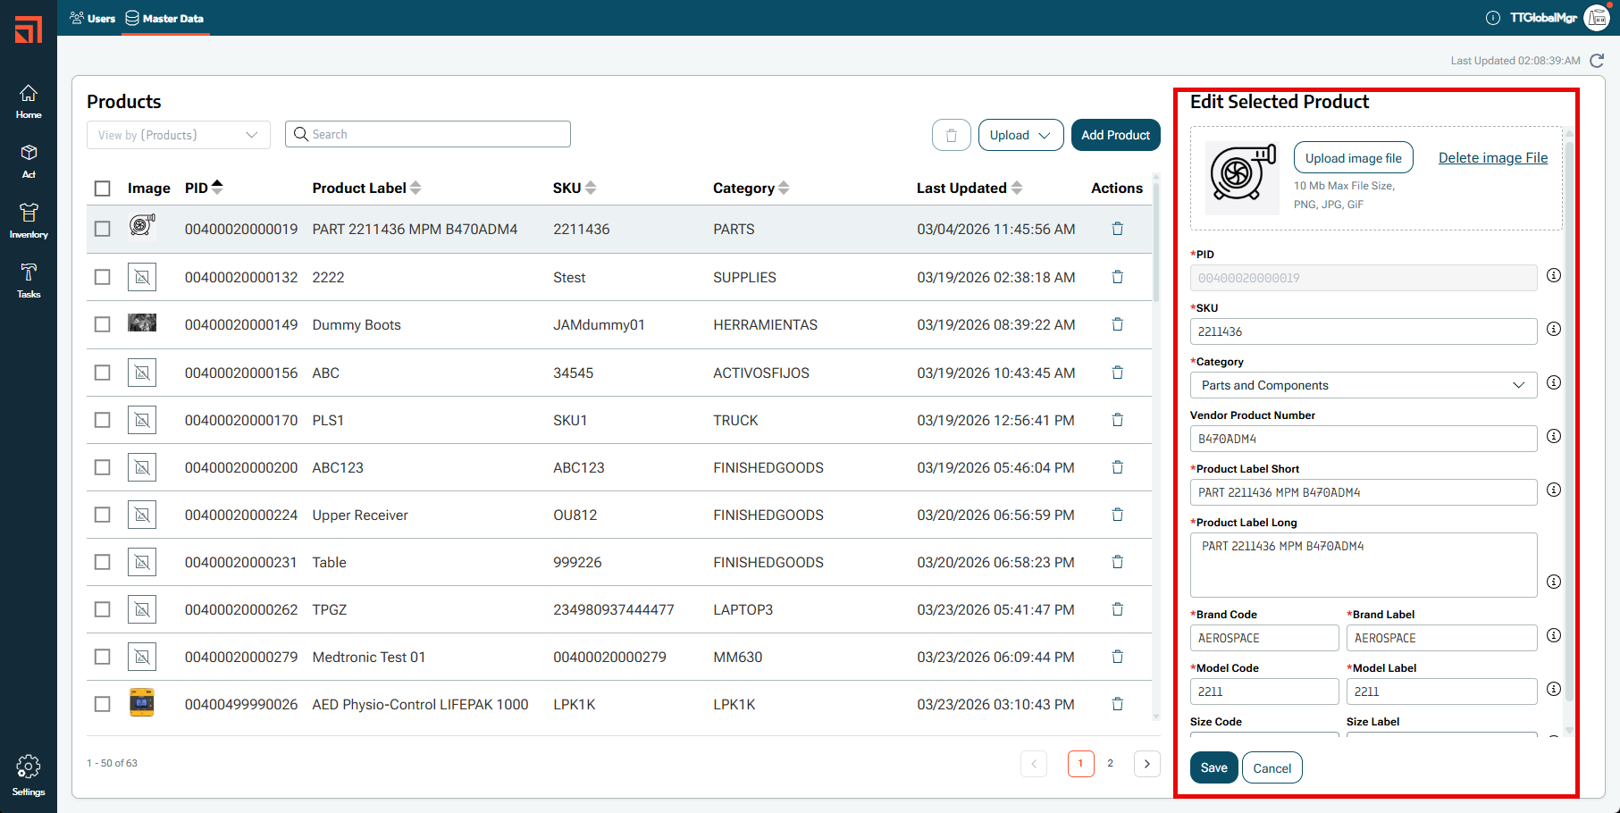Image resolution: width=1620 pixels, height=813 pixels.
Task: Click the refresh icon next to Last Updated
Action: tap(1597, 61)
